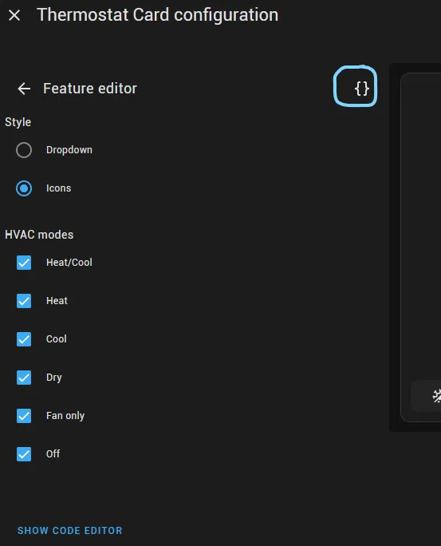Click the Heat/Cool label text

coord(69,262)
